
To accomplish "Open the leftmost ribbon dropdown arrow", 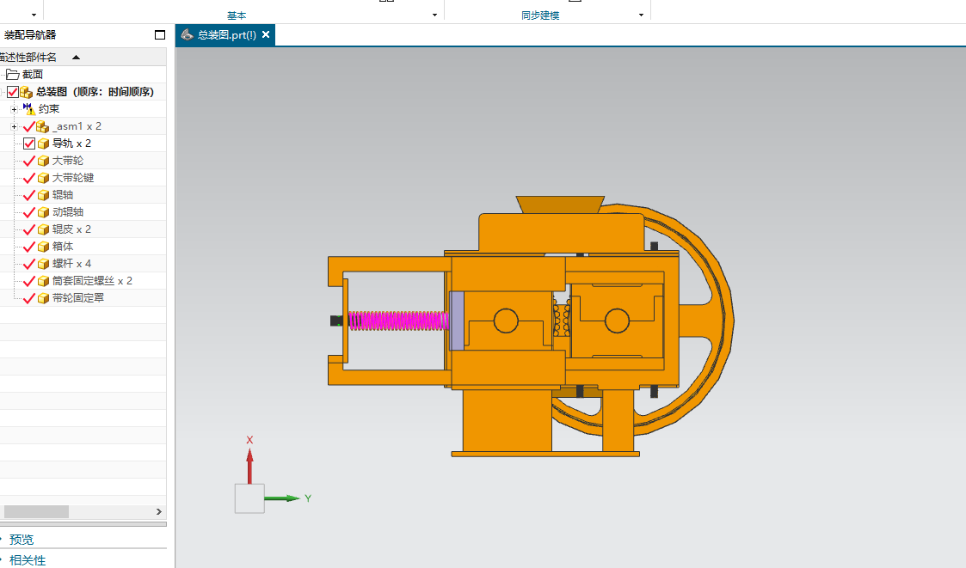I will [x=34, y=15].
